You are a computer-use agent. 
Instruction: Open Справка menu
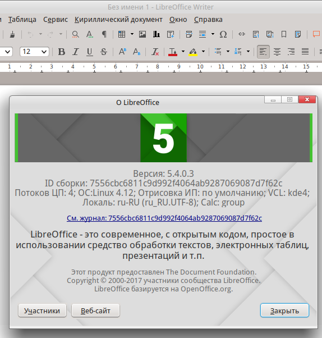coord(208,20)
